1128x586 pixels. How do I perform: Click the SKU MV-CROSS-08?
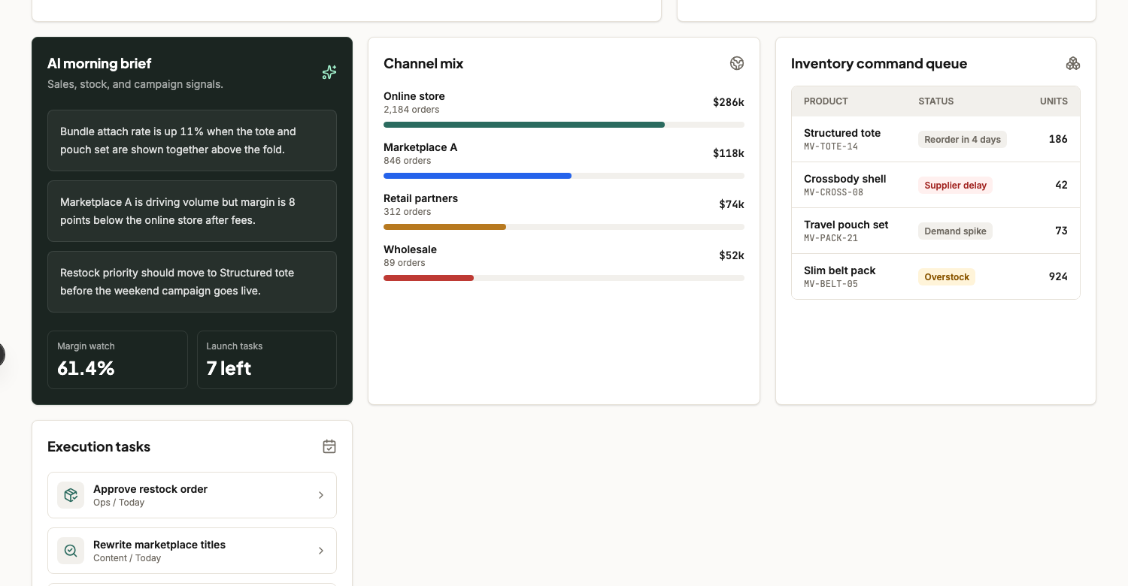pos(833,192)
